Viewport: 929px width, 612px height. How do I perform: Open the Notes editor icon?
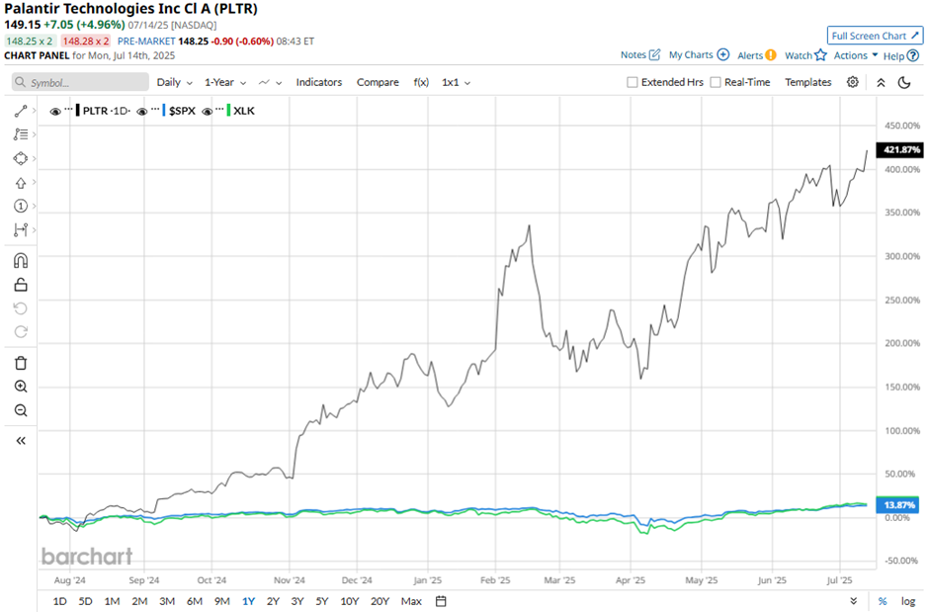pos(654,54)
